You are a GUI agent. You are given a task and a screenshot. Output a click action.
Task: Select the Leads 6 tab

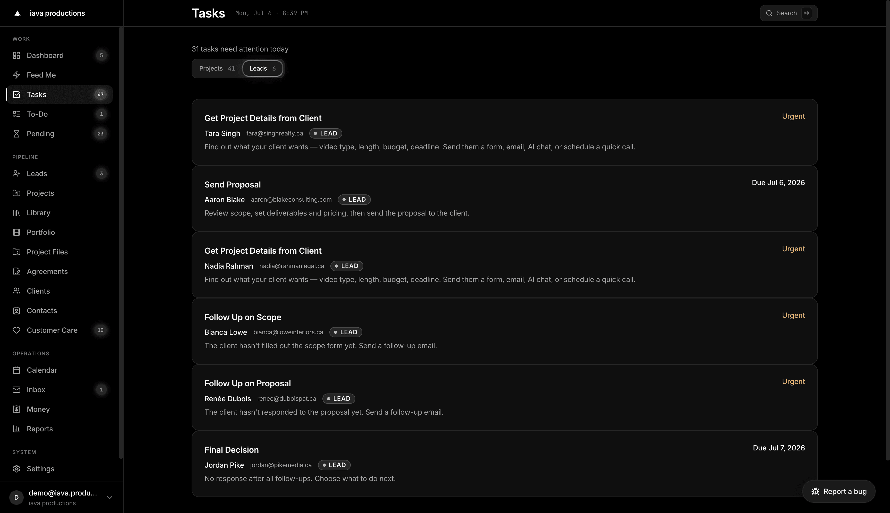point(262,68)
